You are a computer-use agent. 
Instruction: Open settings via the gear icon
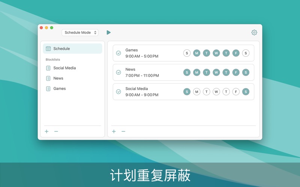254,33
